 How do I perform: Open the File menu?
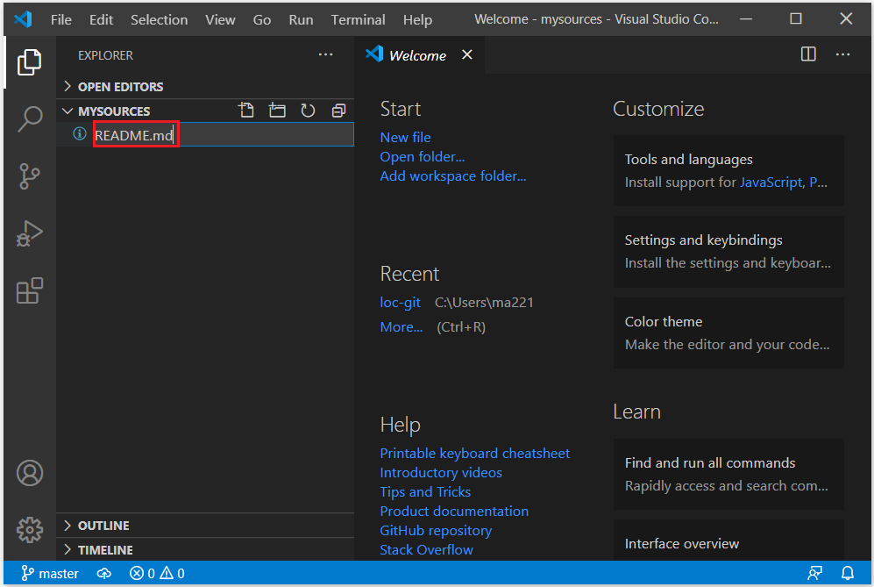point(61,19)
